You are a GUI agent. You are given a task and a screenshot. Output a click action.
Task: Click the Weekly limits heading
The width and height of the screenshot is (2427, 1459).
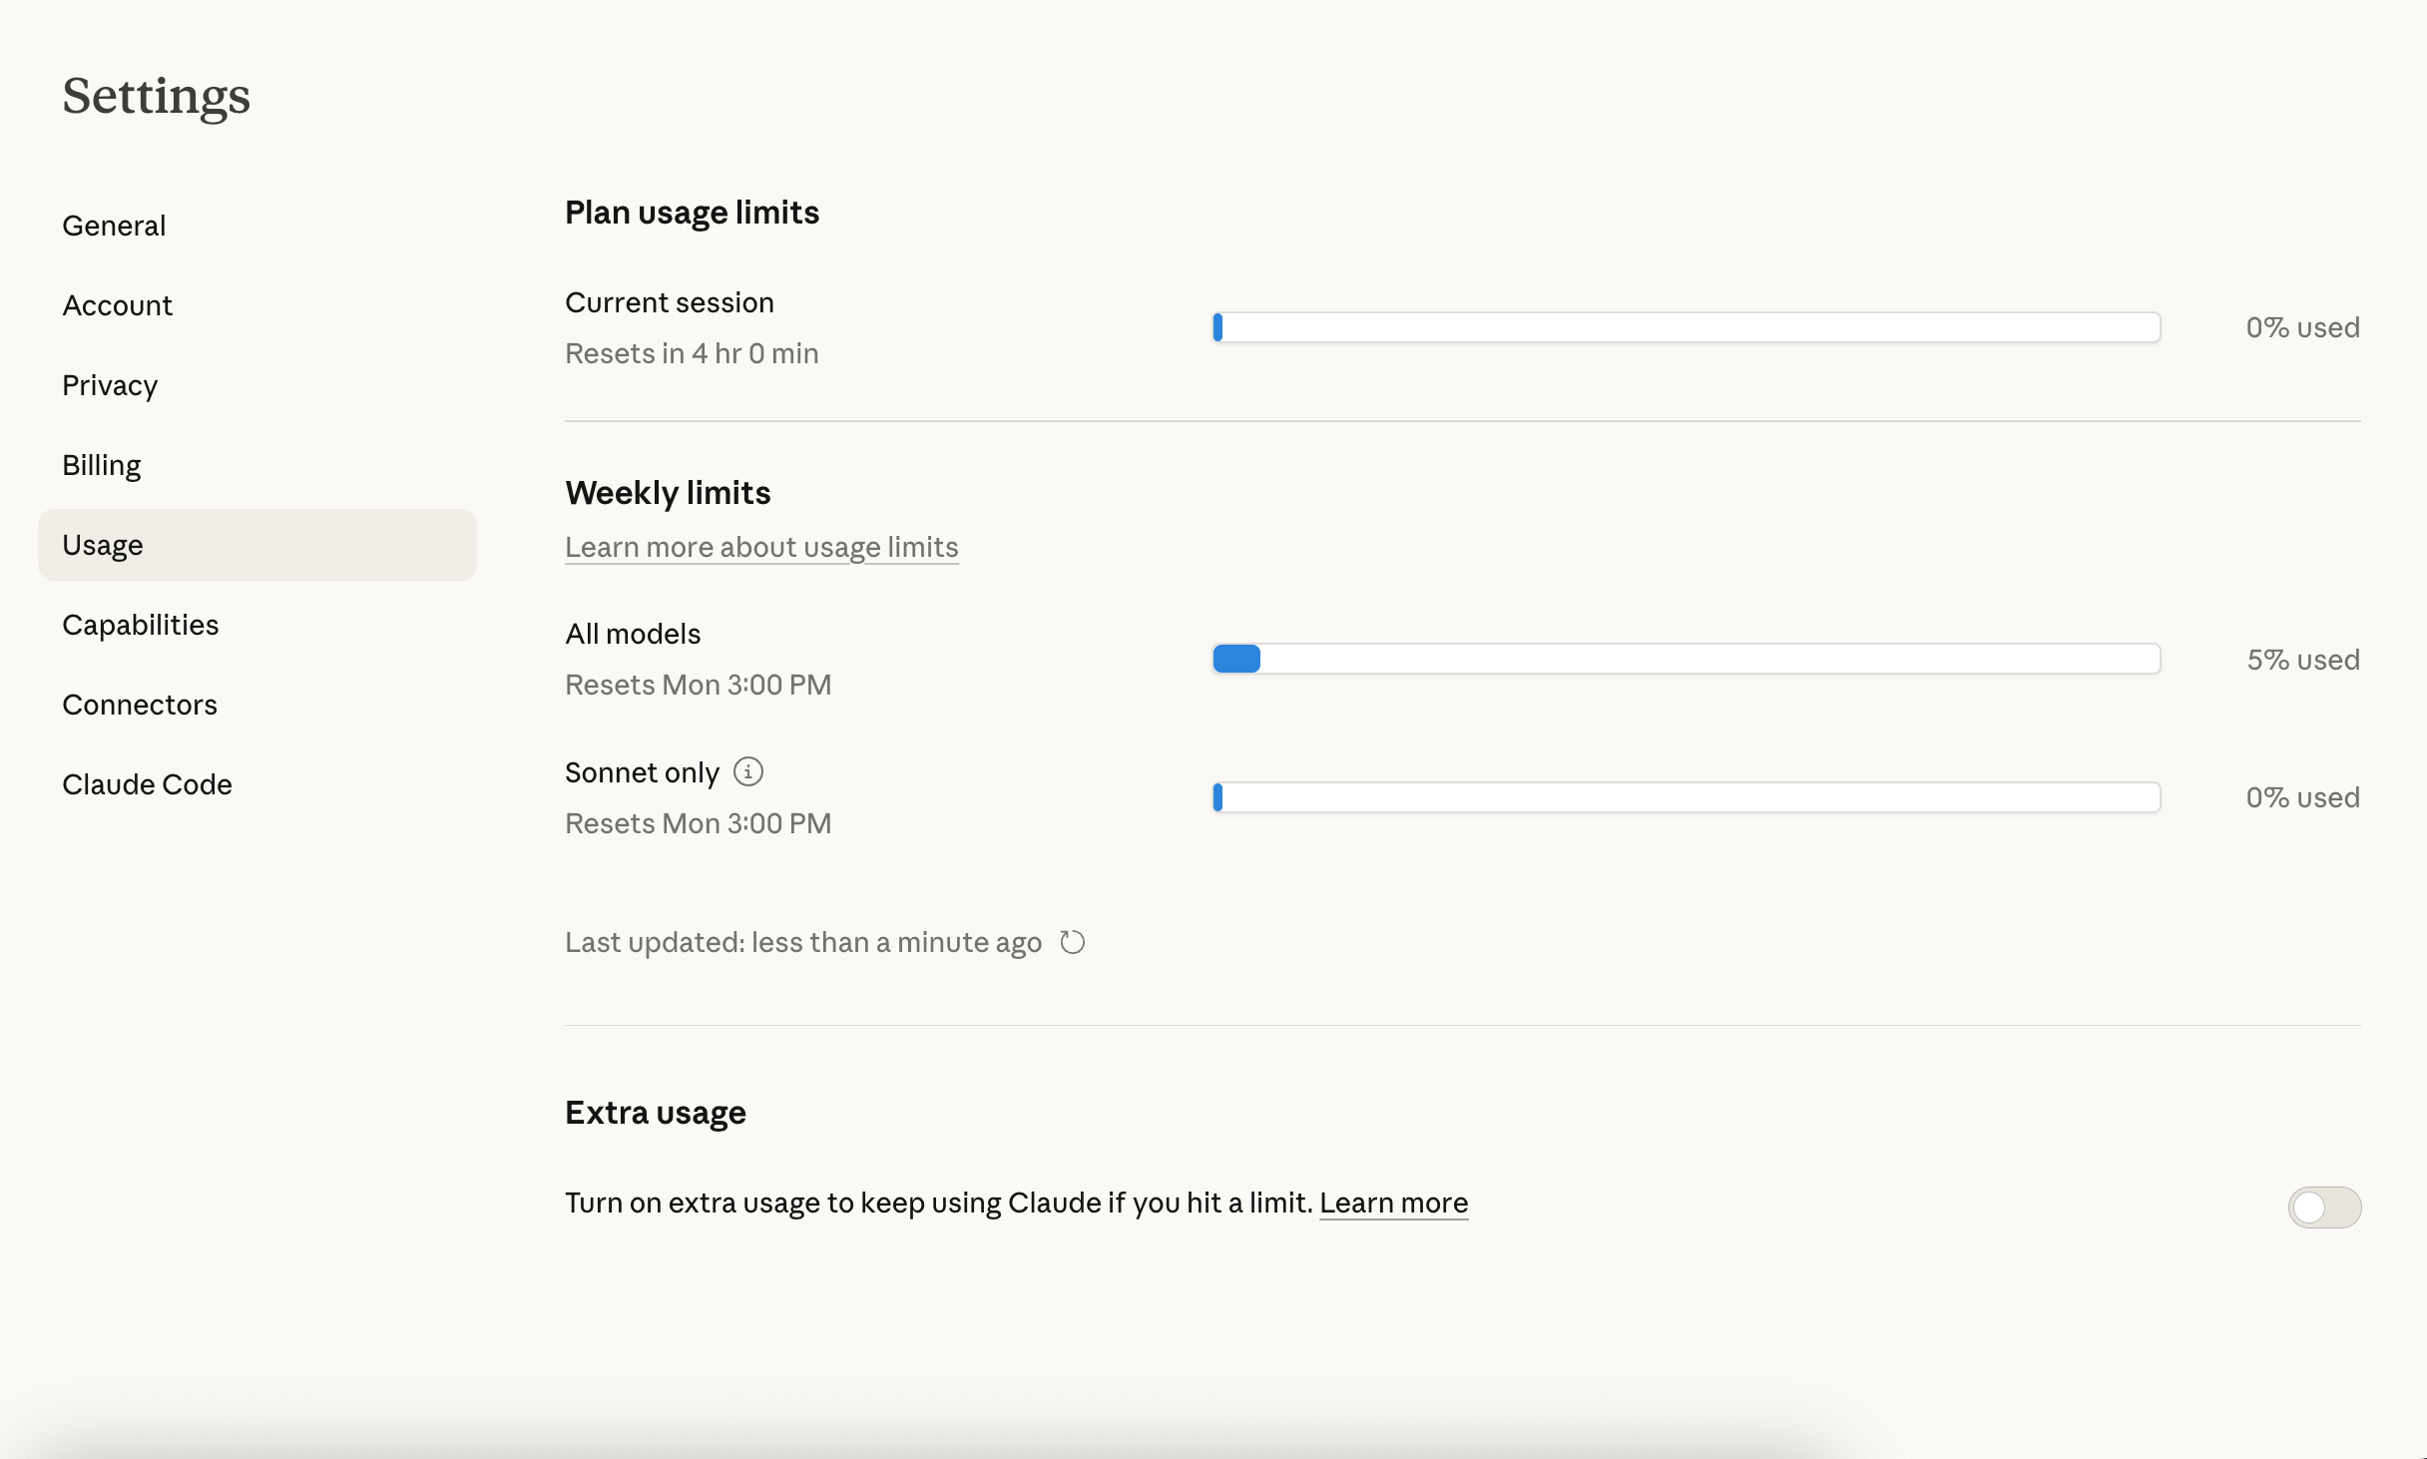tap(668, 493)
